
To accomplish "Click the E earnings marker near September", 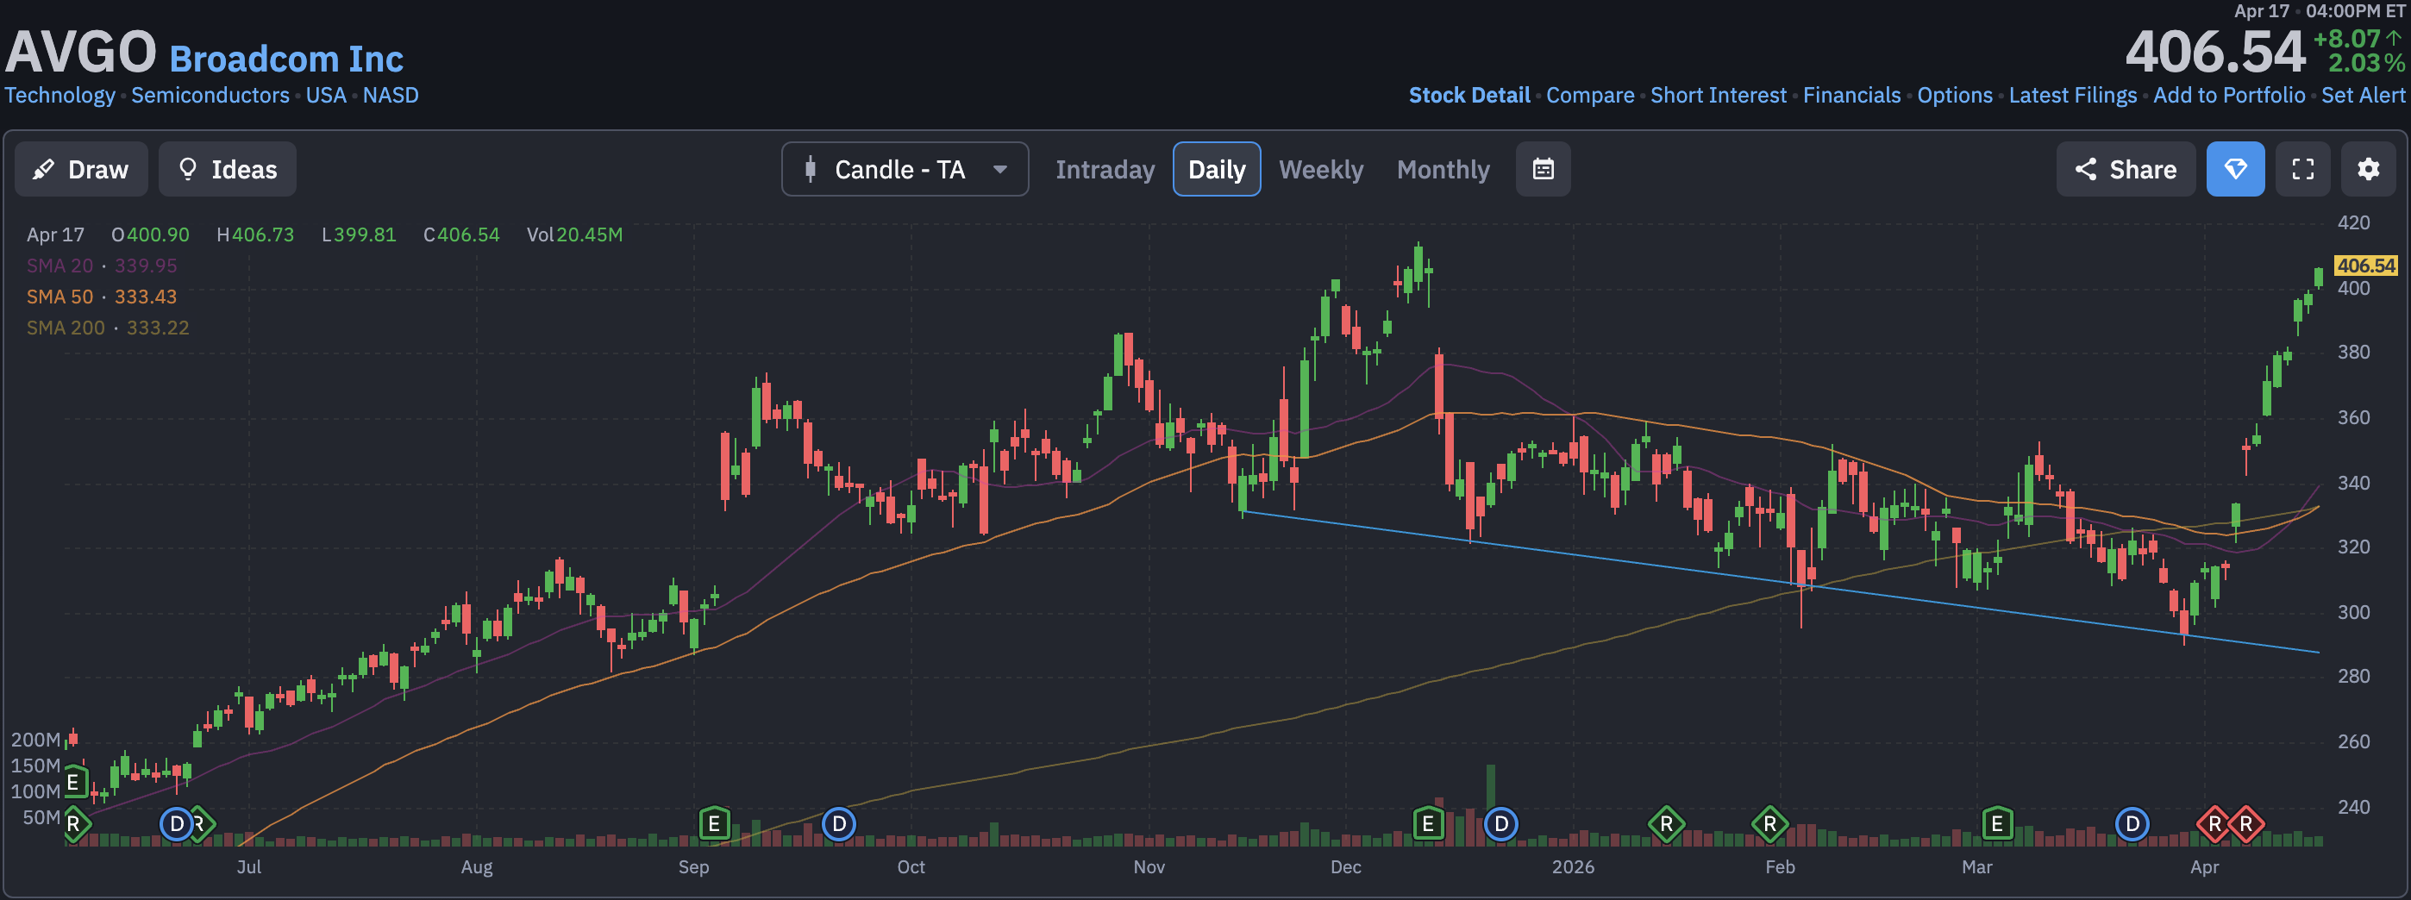I will (x=714, y=824).
